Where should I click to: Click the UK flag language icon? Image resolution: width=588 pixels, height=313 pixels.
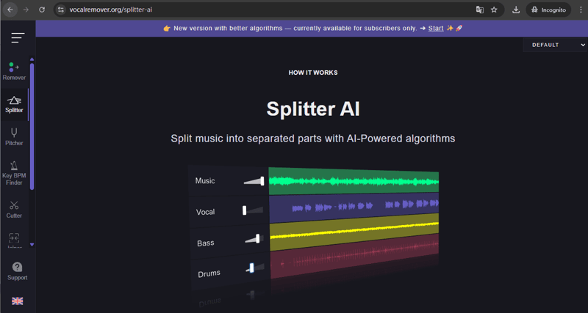click(17, 301)
